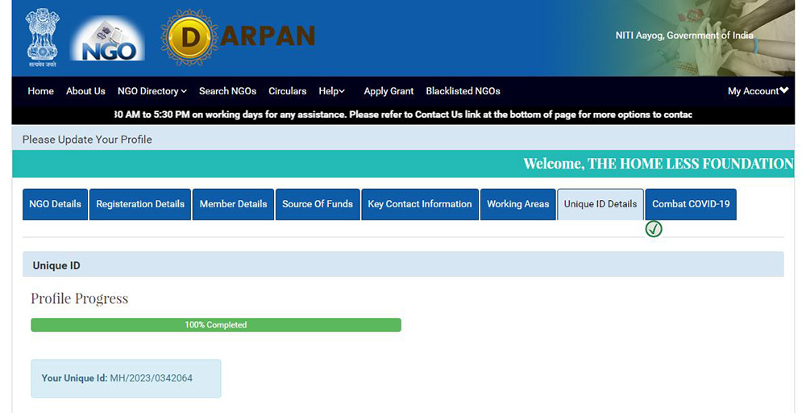Select the Unique ID Details tab
Screen dimensions: 806x413
(600, 204)
